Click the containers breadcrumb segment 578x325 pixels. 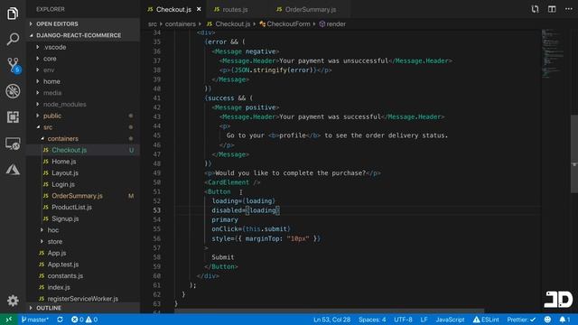coord(181,24)
